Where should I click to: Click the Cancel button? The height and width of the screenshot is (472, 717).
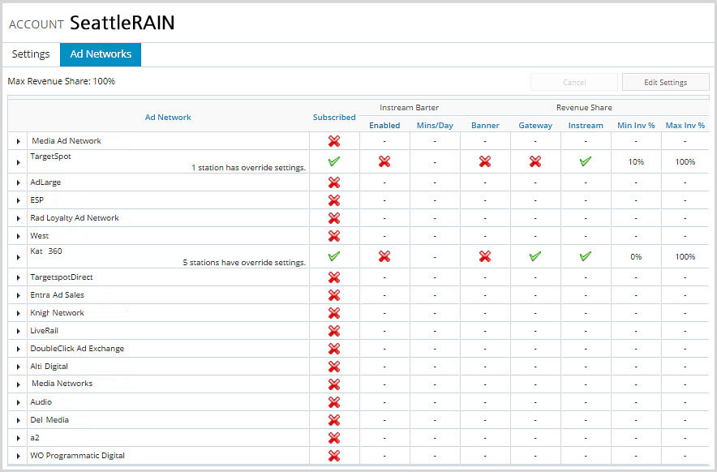(x=574, y=82)
